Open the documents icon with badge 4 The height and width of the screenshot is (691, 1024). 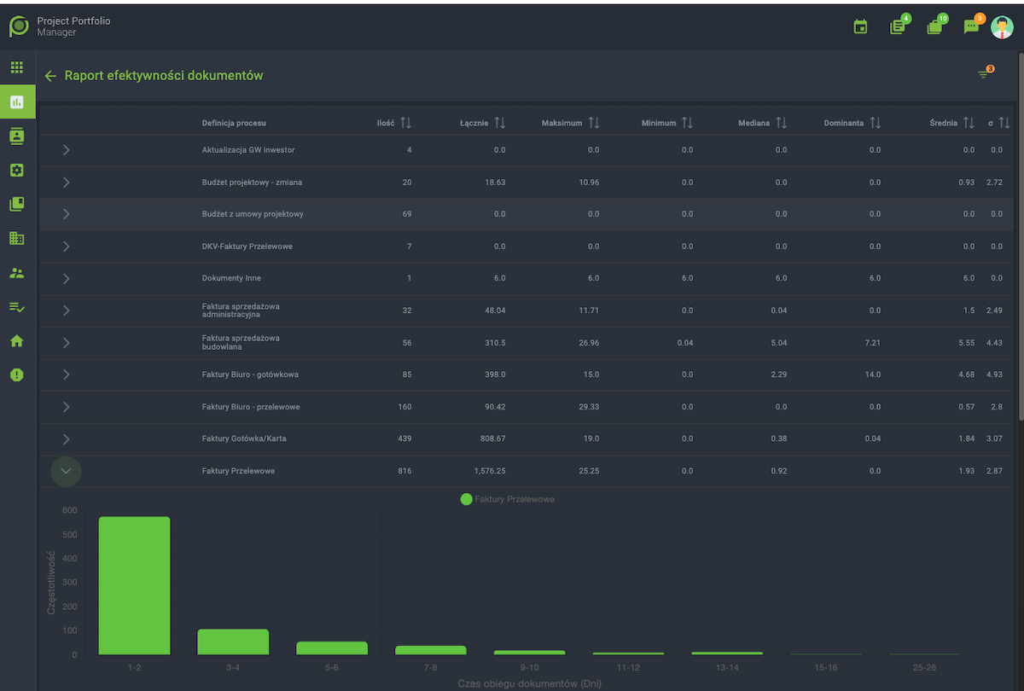(897, 27)
